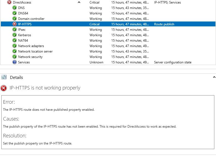Select the Network location server row
The width and height of the screenshot is (216, 157).
pyautogui.click(x=108, y=51)
